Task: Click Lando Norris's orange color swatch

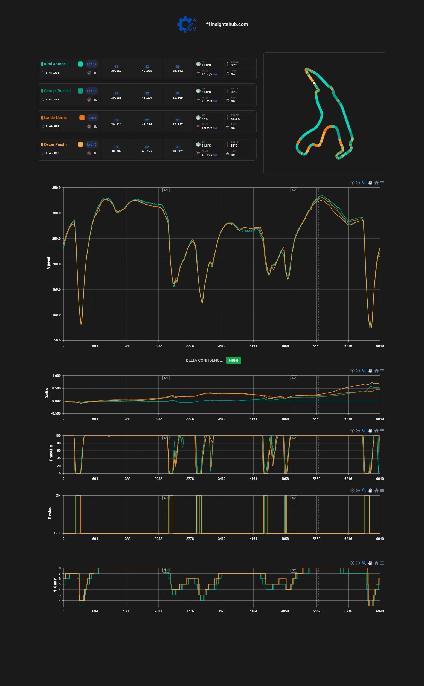Action: 82,117
